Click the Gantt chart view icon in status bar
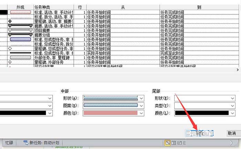 [x=168, y=143]
